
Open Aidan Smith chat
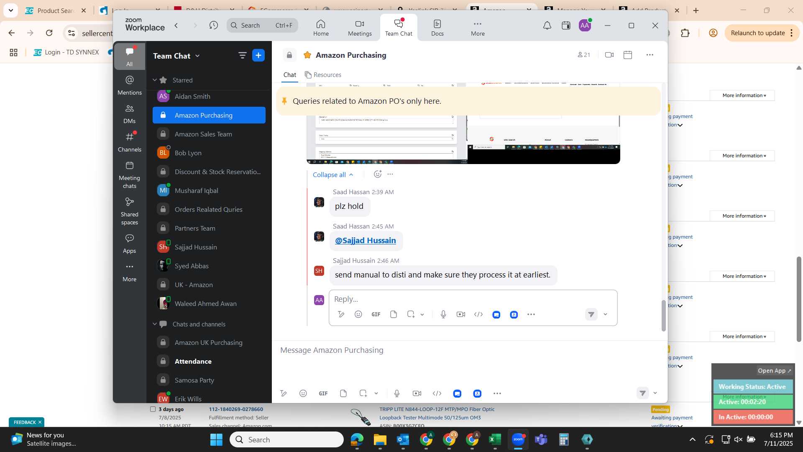tap(209, 96)
